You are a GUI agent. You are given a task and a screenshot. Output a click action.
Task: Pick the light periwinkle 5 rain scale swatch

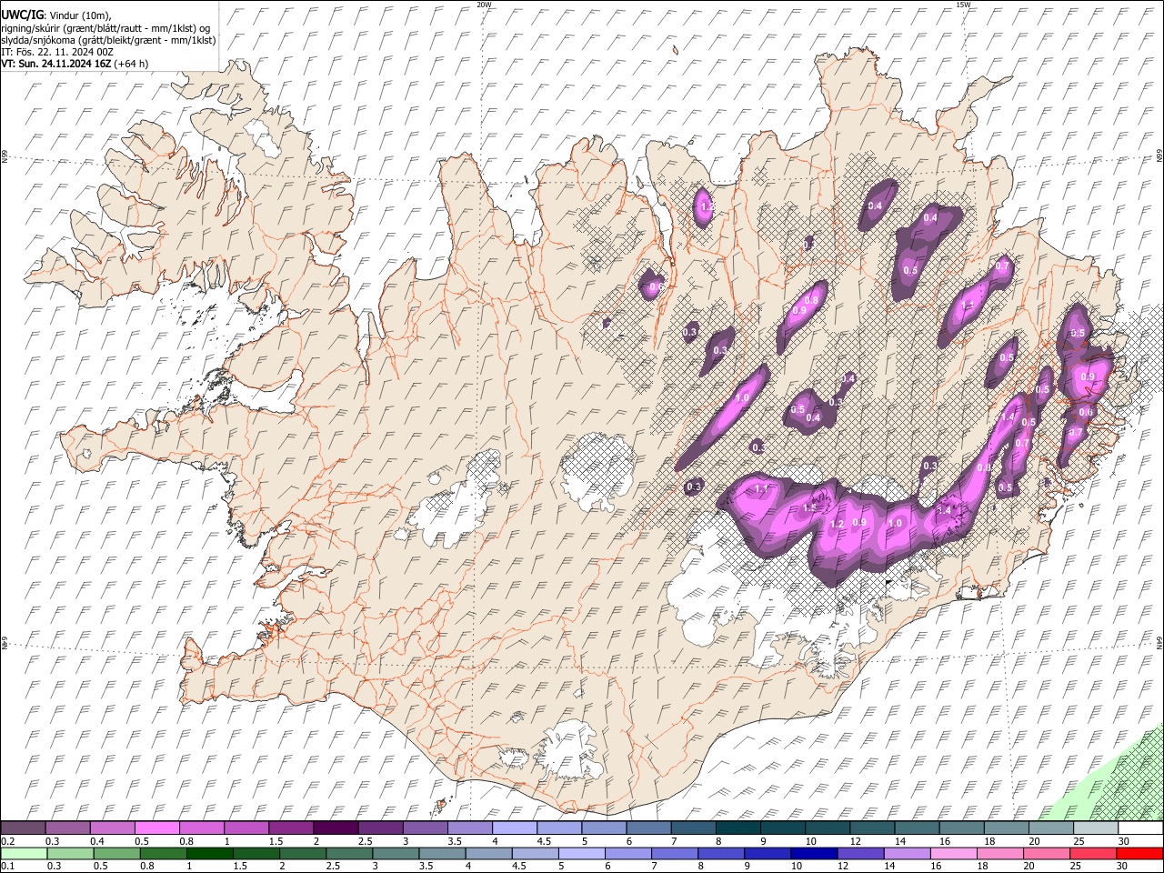click(x=581, y=853)
